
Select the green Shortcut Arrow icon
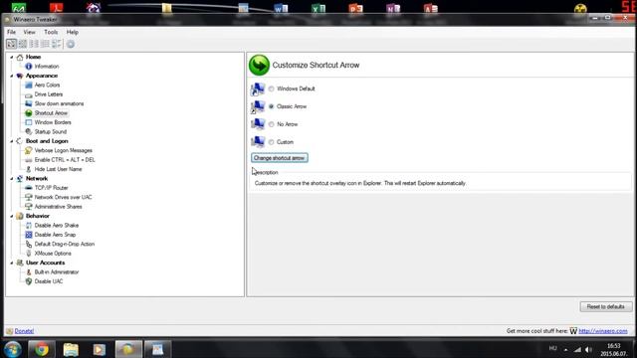[29, 113]
